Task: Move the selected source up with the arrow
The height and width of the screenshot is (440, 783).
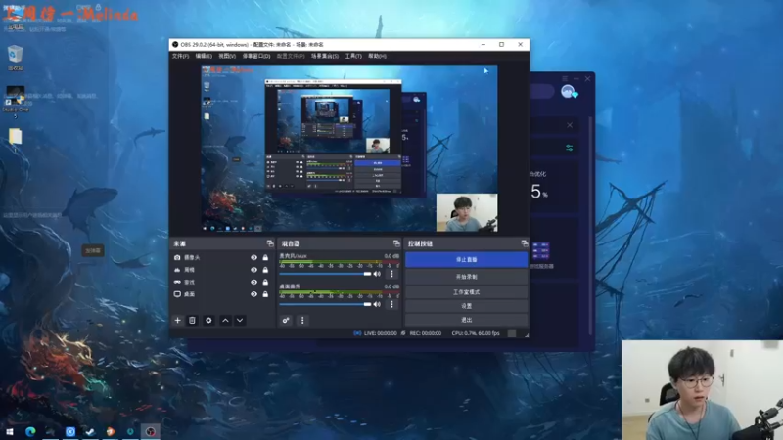Action: [225, 321]
